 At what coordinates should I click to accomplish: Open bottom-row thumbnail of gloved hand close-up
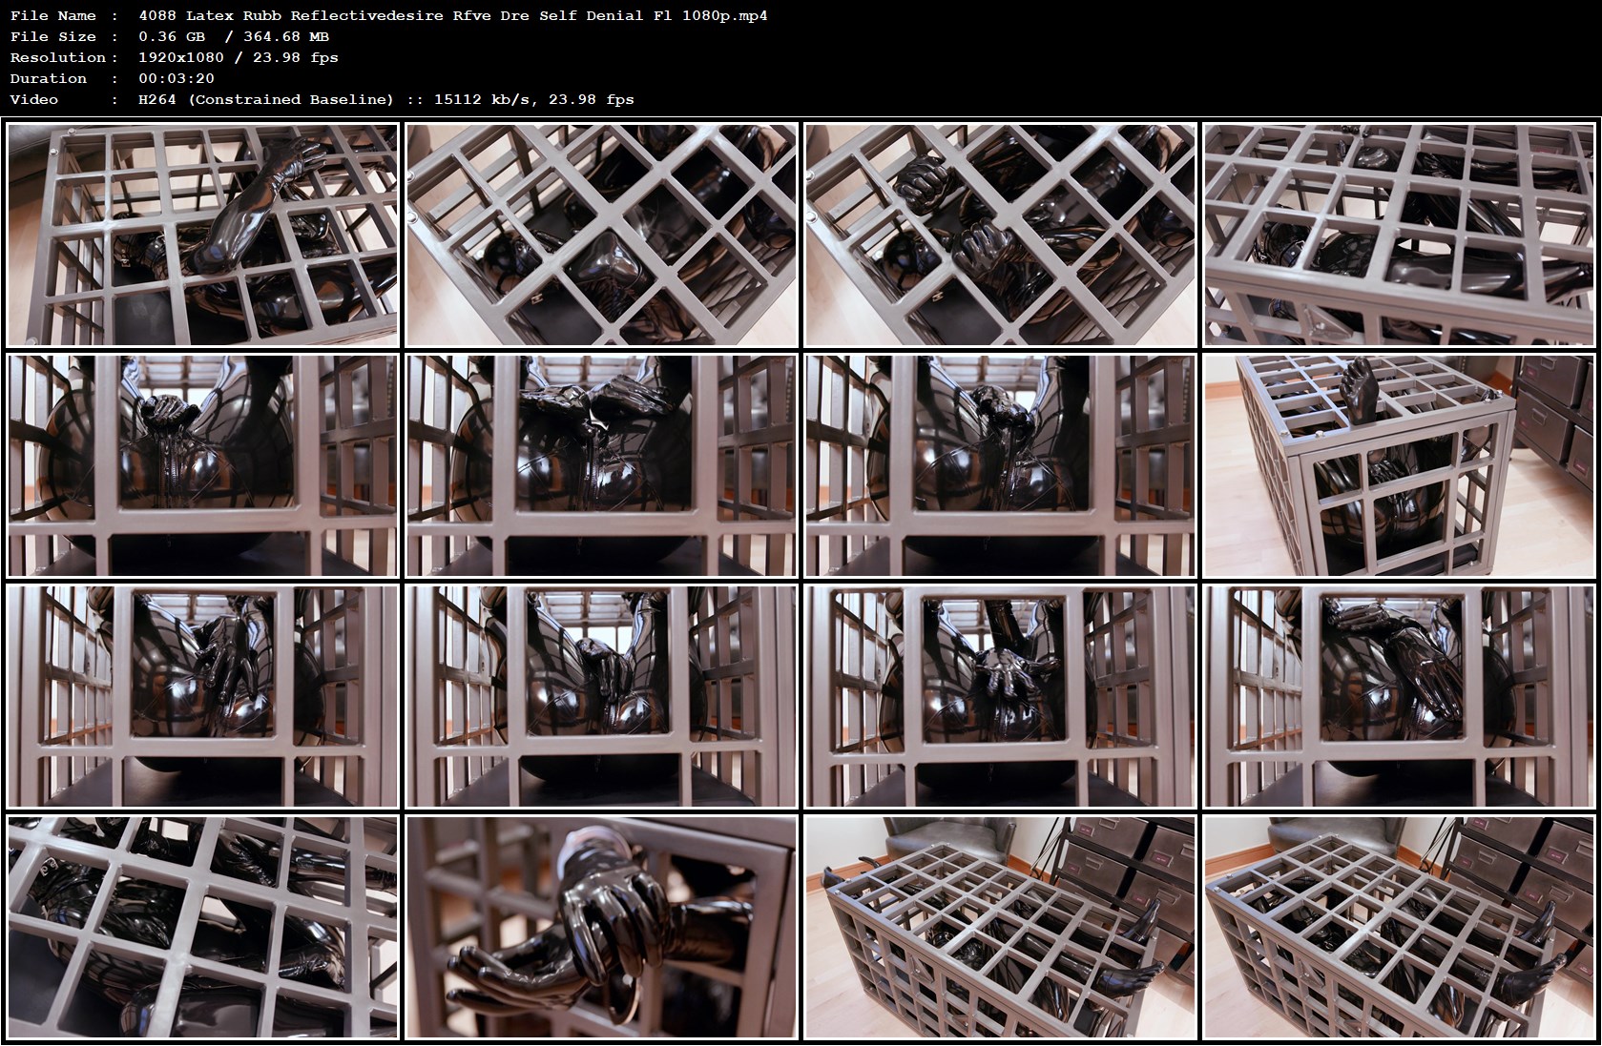coord(601,928)
